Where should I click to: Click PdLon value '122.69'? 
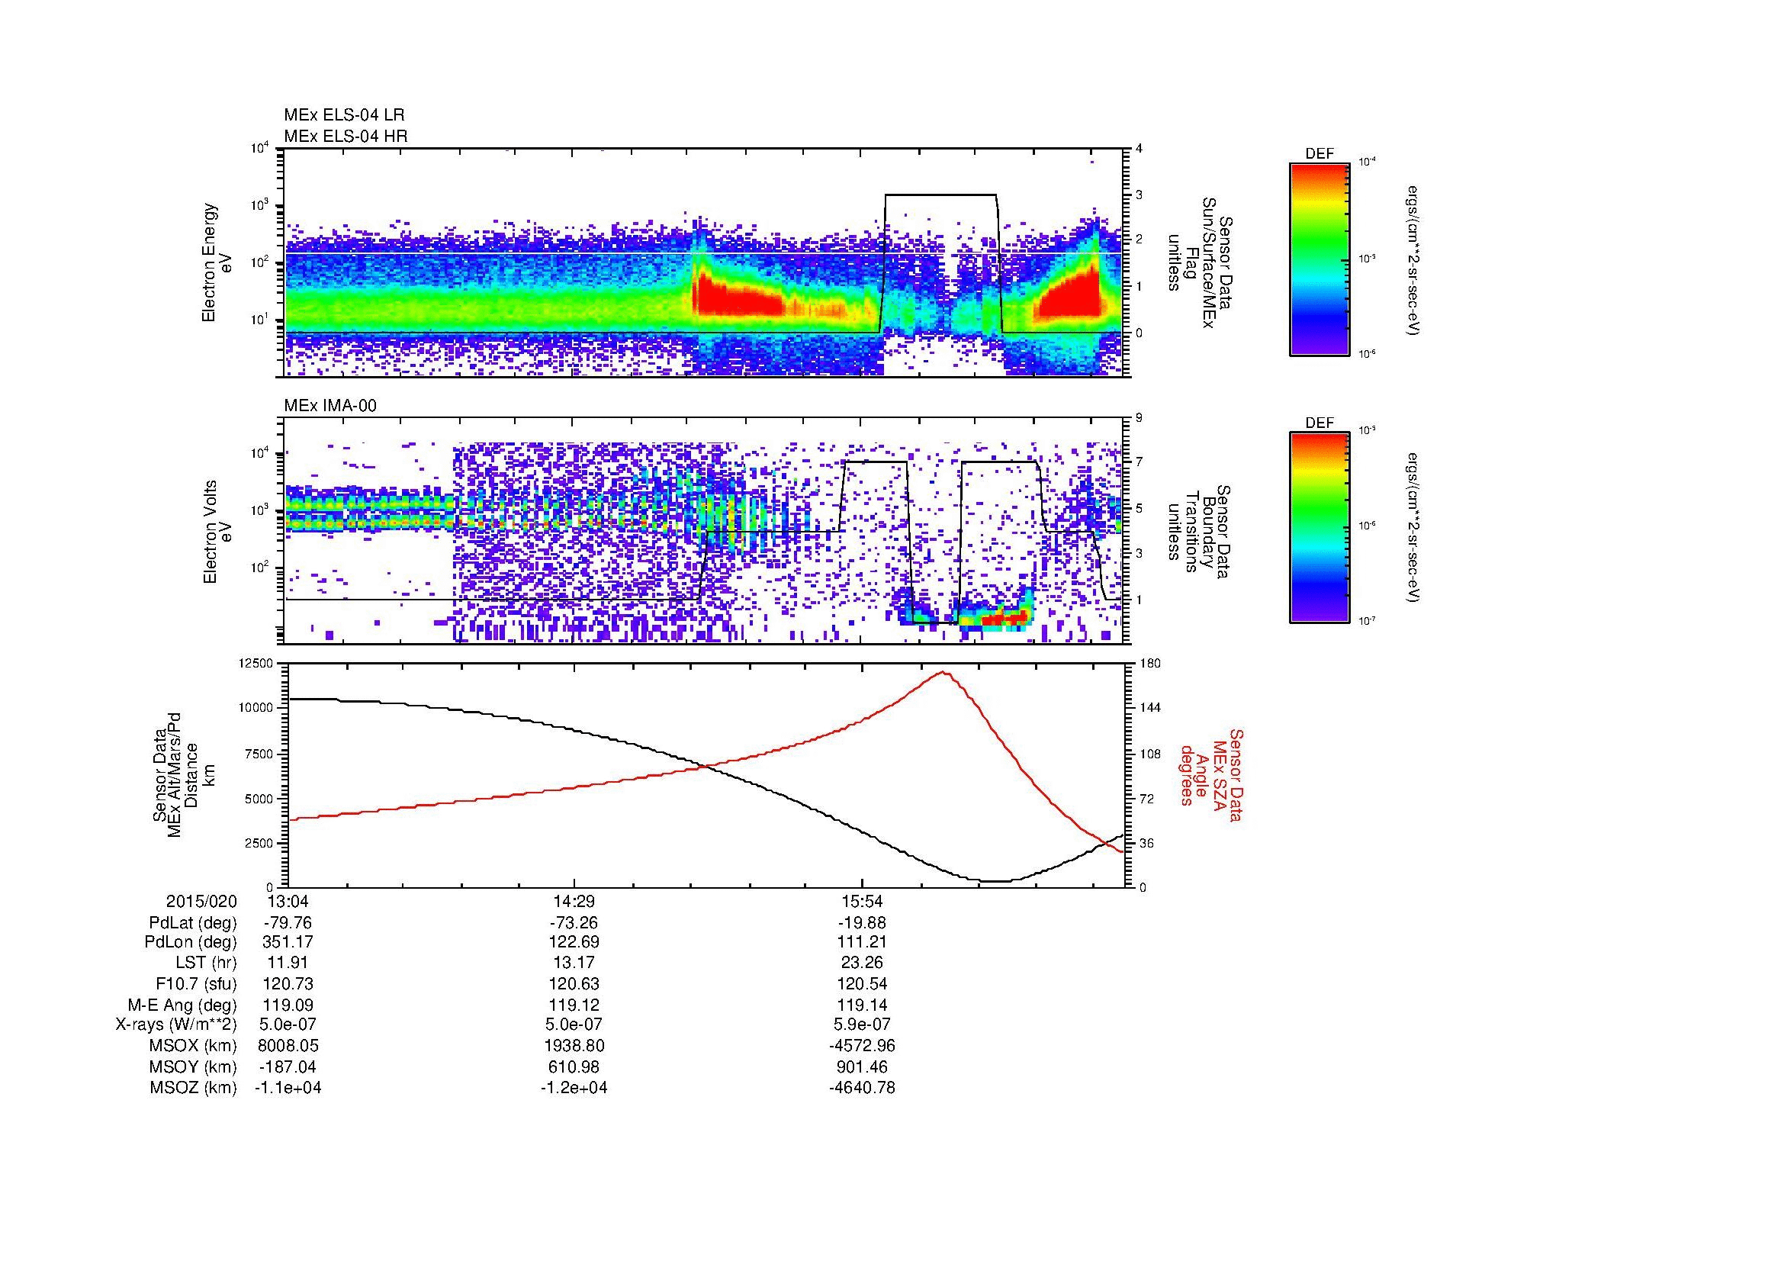click(574, 942)
